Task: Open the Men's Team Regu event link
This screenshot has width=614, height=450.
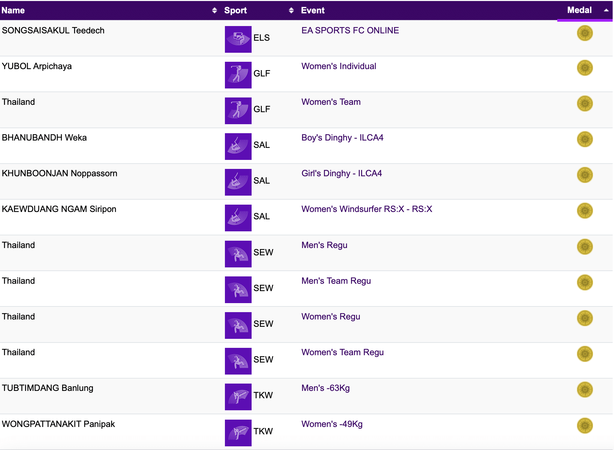Action: tap(336, 281)
